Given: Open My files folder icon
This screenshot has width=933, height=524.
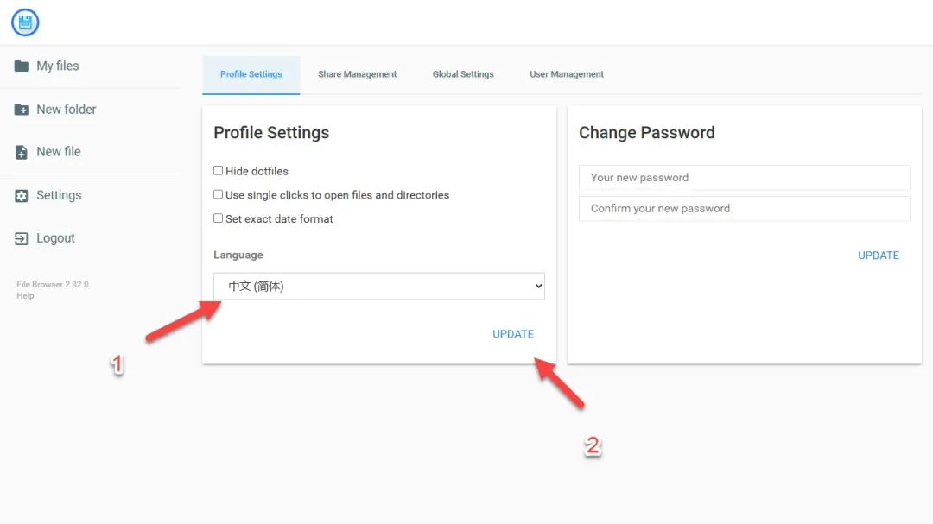Looking at the screenshot, I should 22,66.
